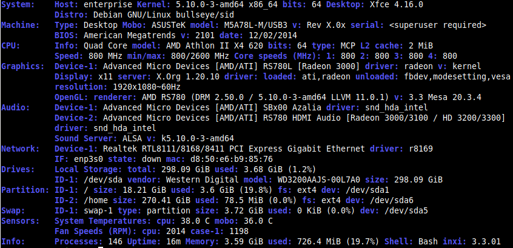The width and height of the screenshot is (513, 248).
Task: Click the Sensors section label
Action: [20, 221]
